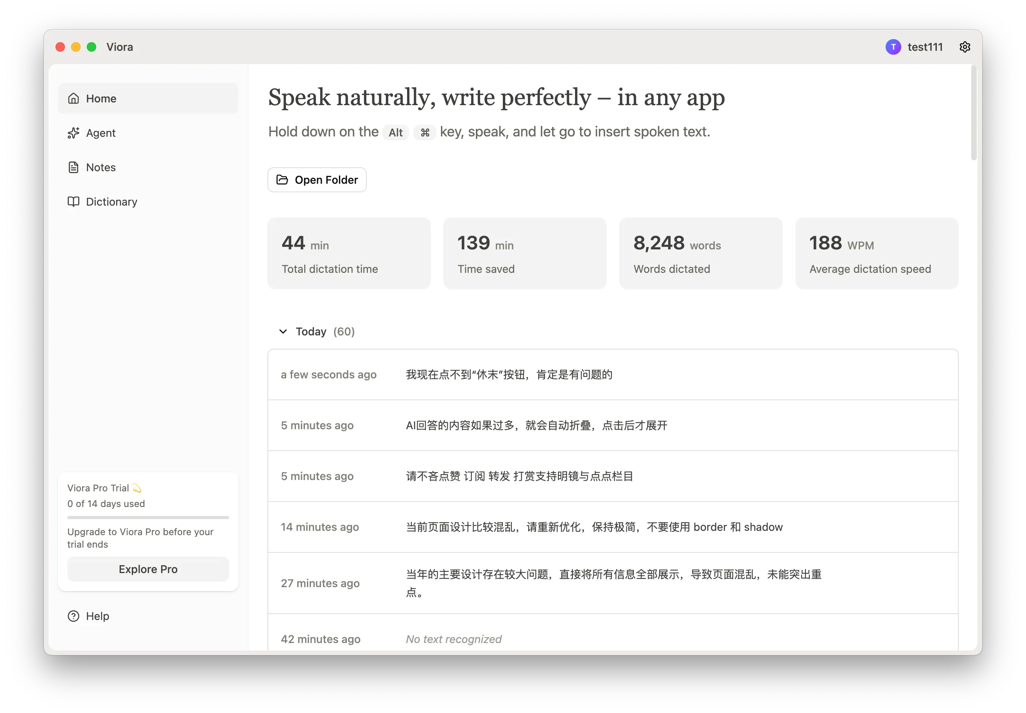The height and width of the screenshot is (713, 1026).
Task: Expand details of the 27 minutes ago entry
Action: point(612,583)
